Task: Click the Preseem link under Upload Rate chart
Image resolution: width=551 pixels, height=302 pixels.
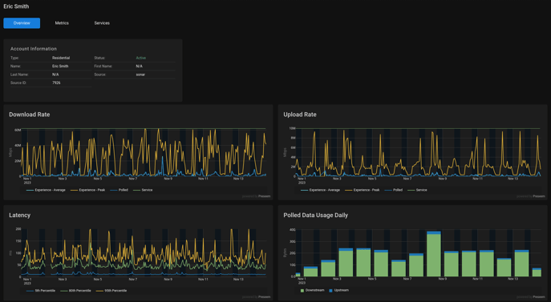Action: point(539,196)
